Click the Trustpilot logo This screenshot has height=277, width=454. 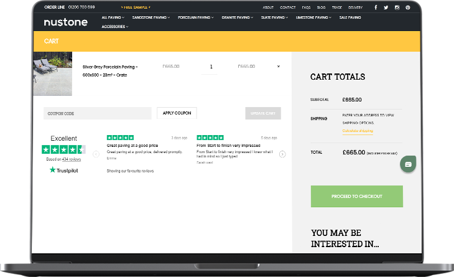pyautogui.click(x=63, y=170)
